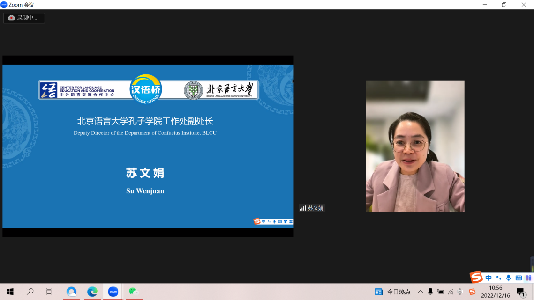This screenshot has width=534, height=300.
Task: Toggle punctuation mode on floating Sogou bar
Action: (x=499, y=278)
